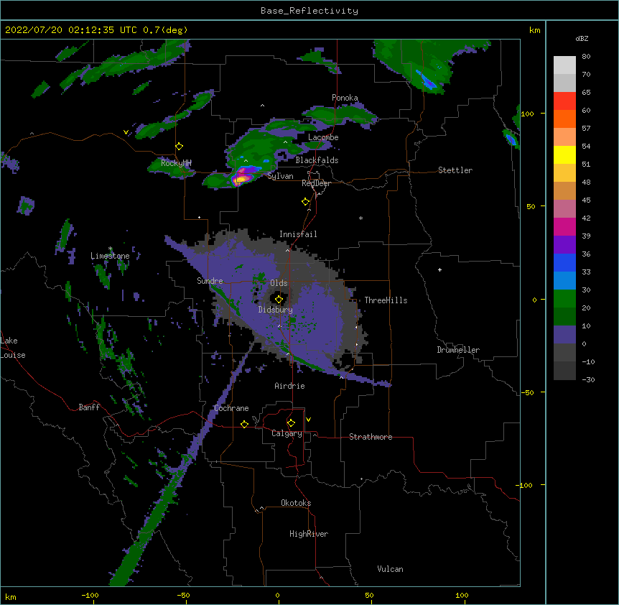
Task: Select the yellow diamond marker above RockyMH
Action: [180, 146]
